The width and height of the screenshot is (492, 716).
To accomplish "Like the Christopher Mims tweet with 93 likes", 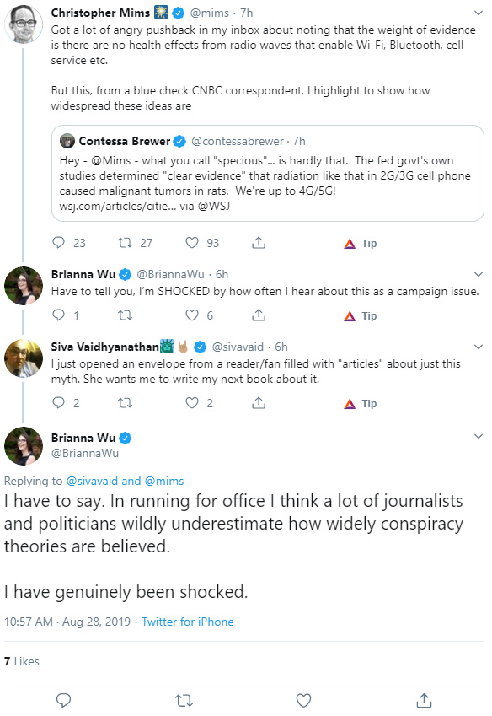I will (192, 243).
